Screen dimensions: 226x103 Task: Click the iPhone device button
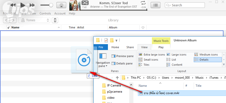click(55, 20)
